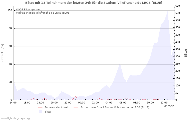Click the highest peak of the lightning area
This screenshot has height=120, width=188.
[x=168, y=11]
